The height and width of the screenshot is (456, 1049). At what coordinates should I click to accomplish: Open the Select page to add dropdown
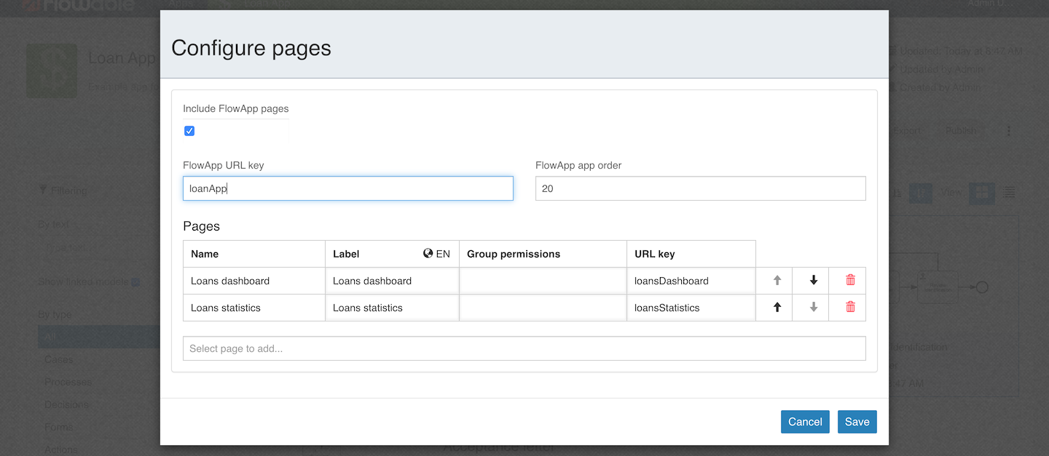(x=524, y=348)
